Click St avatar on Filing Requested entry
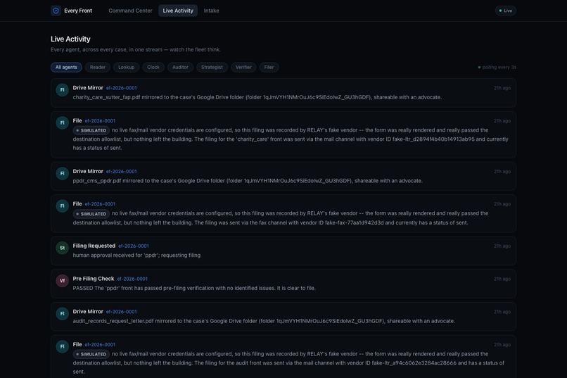This screenshot has width=567, height=378. point(62,248)
